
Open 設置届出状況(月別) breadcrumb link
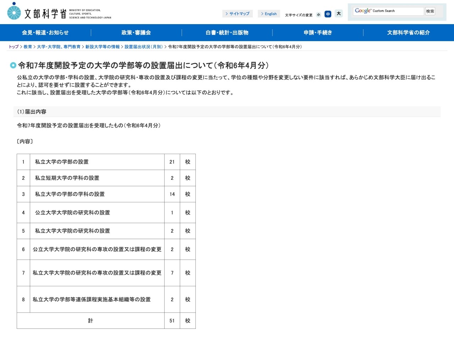coord(144,47)
